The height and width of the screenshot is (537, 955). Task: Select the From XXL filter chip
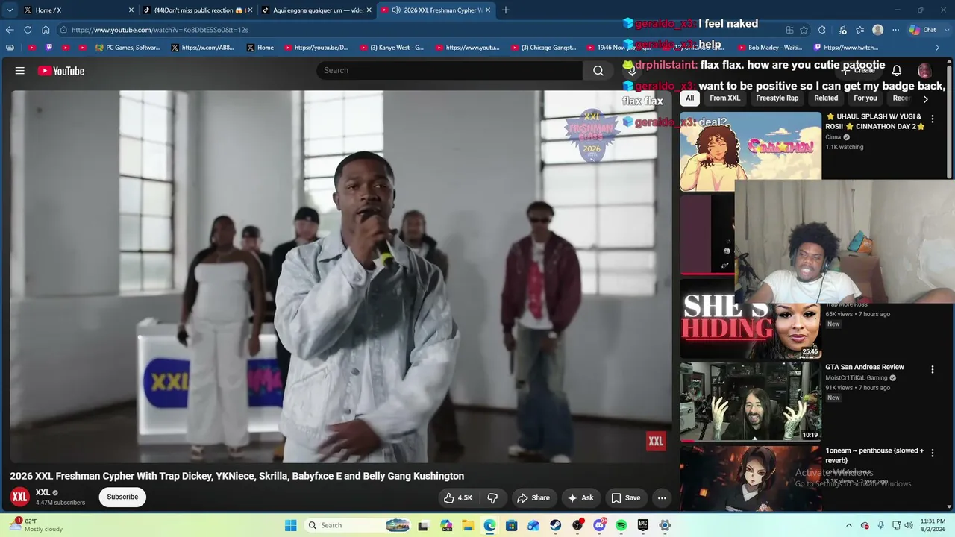(725, 98)
